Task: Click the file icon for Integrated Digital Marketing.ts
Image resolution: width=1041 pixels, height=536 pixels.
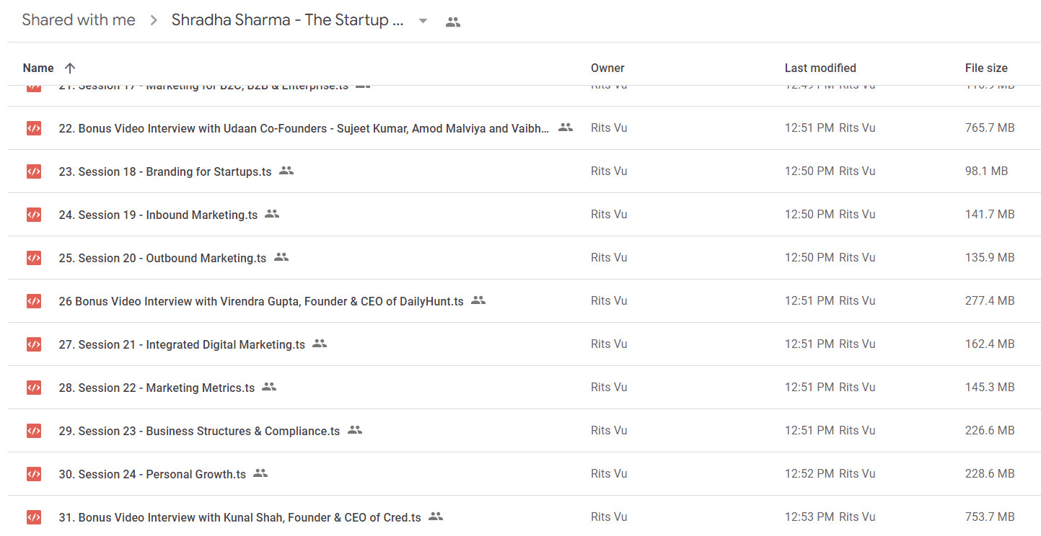Action: click(34, 344)
